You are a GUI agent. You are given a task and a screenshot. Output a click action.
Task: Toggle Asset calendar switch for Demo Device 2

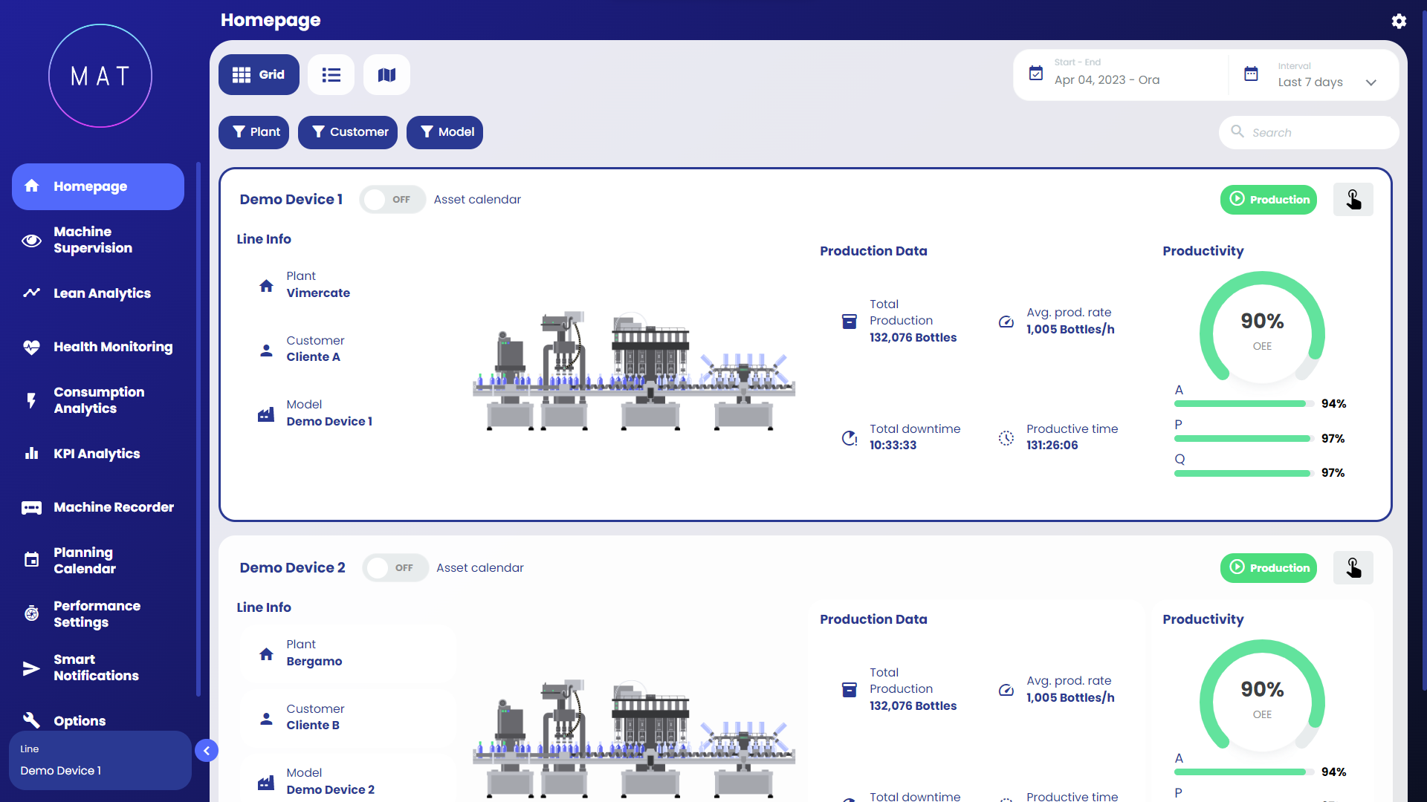[x=395, y=568]
